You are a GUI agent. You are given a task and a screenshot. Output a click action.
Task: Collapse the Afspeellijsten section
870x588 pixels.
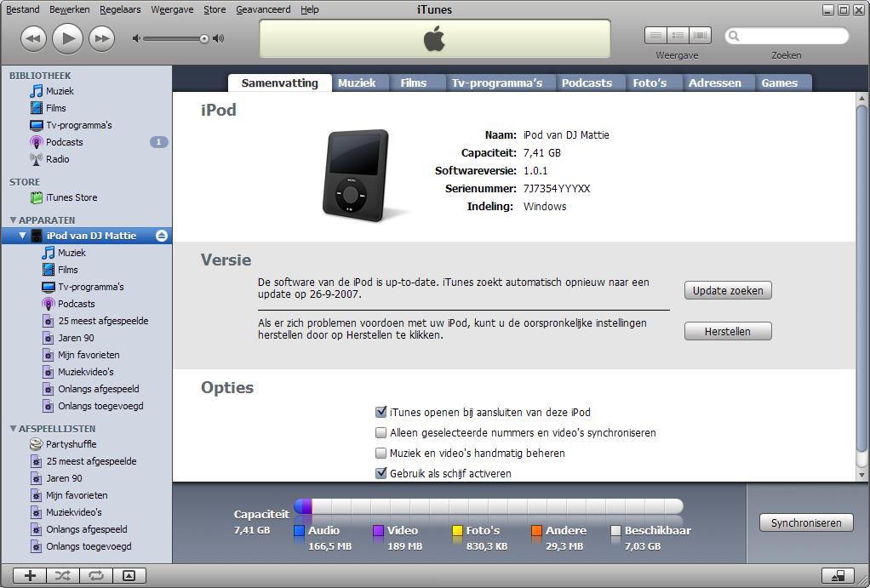(14, 429)
